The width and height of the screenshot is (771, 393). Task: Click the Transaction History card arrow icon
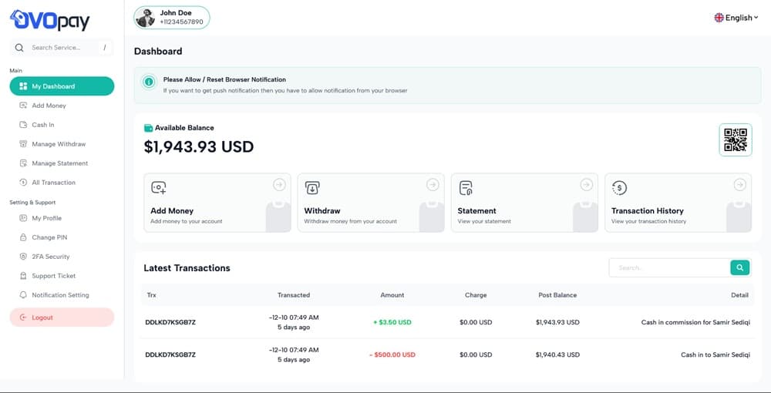point(740,185)
